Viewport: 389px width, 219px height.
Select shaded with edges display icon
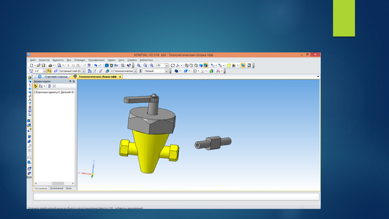206,65
